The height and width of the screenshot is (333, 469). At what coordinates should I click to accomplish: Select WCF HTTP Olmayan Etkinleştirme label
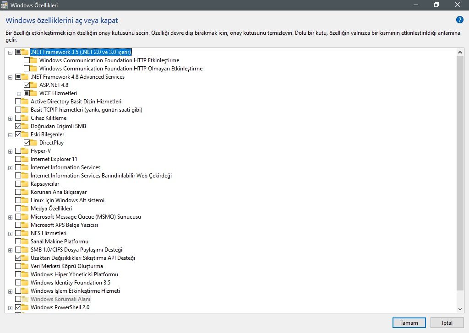tap(121, 69)
